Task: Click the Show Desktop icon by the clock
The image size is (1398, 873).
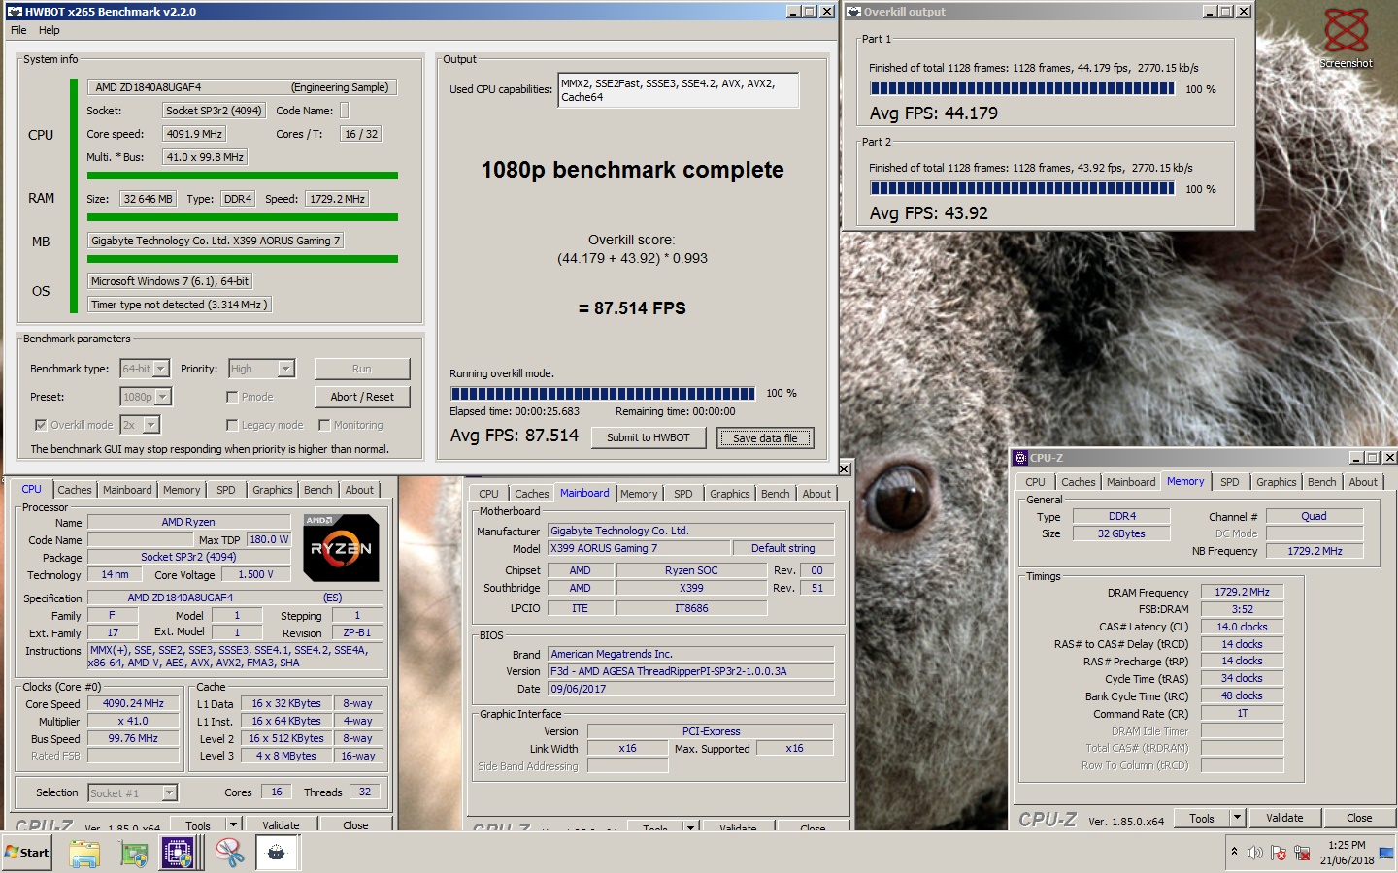Action: (1386, 853)
